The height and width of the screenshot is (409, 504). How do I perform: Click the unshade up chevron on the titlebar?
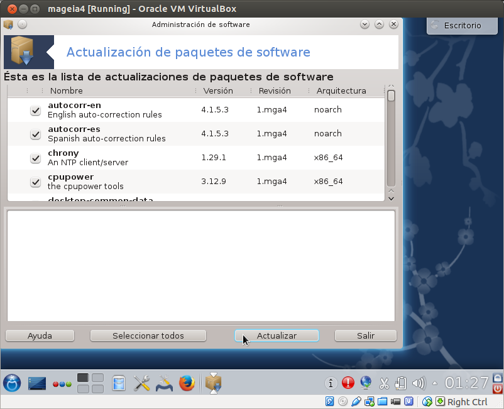pyautogui.click(x=379, y=25)
